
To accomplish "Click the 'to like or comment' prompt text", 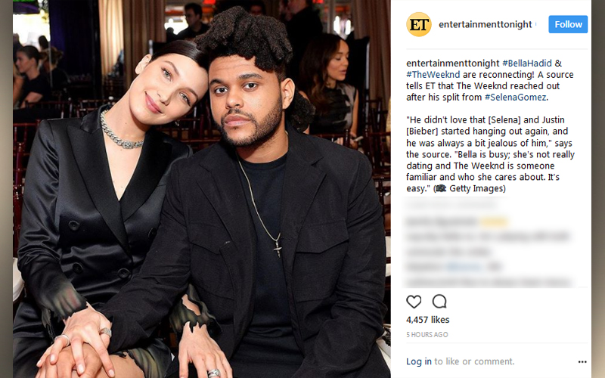I will tap(474, 361).
